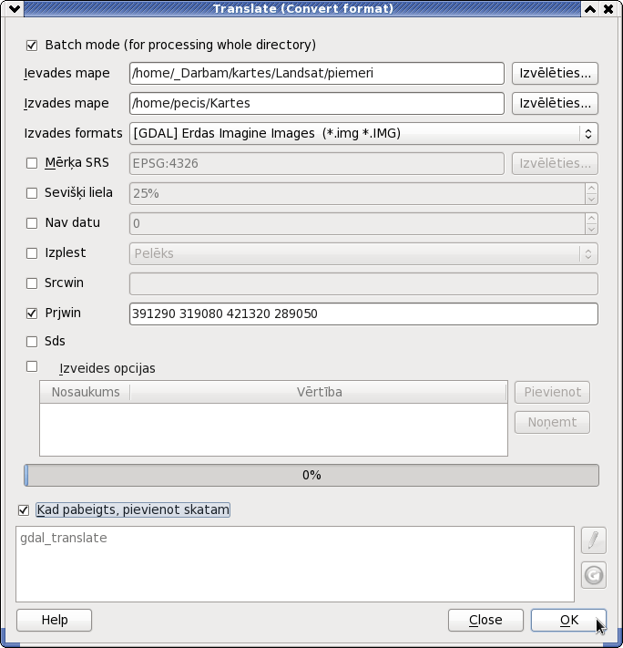The height and width of the screenshot is (648, 623).
Task: Uncheck Kad pabeigts, pievienot skatam
Action: tap(24, 510)
